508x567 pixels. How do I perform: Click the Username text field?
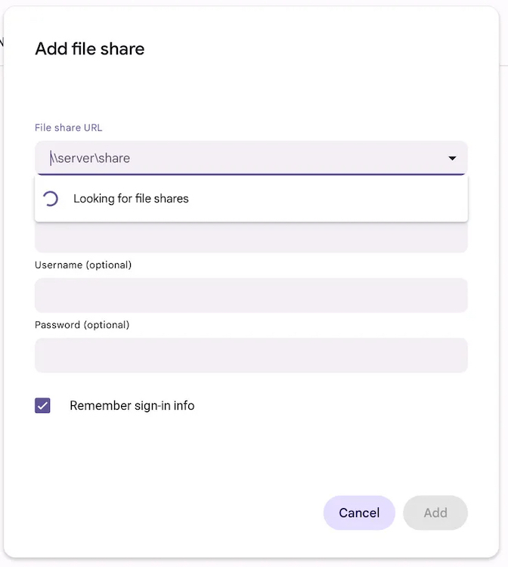coord(251,295)
